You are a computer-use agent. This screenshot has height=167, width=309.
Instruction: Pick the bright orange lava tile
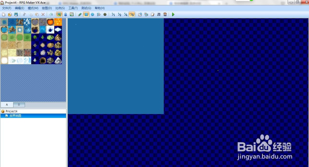coord(58,22)
